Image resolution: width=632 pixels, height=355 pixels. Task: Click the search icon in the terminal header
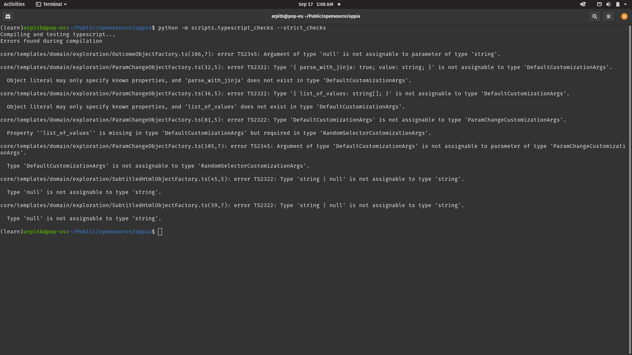(x=594, y=16)
